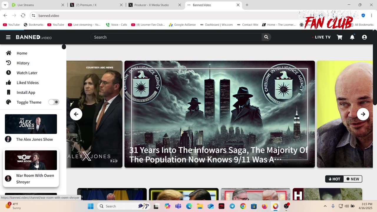Click the Toggle Theme palette icon
The image size is (377, 212).
9,102
